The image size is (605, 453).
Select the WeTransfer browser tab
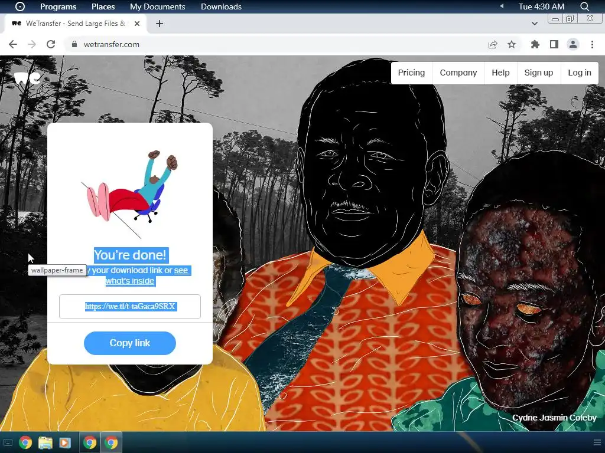[75, 24]
